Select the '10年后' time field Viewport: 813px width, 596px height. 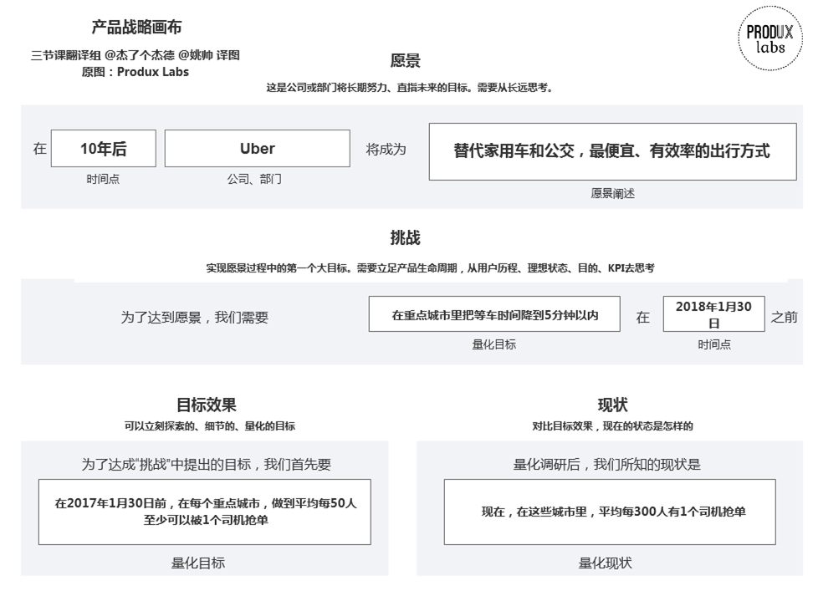pyautogui.click(x=103, y=148)
